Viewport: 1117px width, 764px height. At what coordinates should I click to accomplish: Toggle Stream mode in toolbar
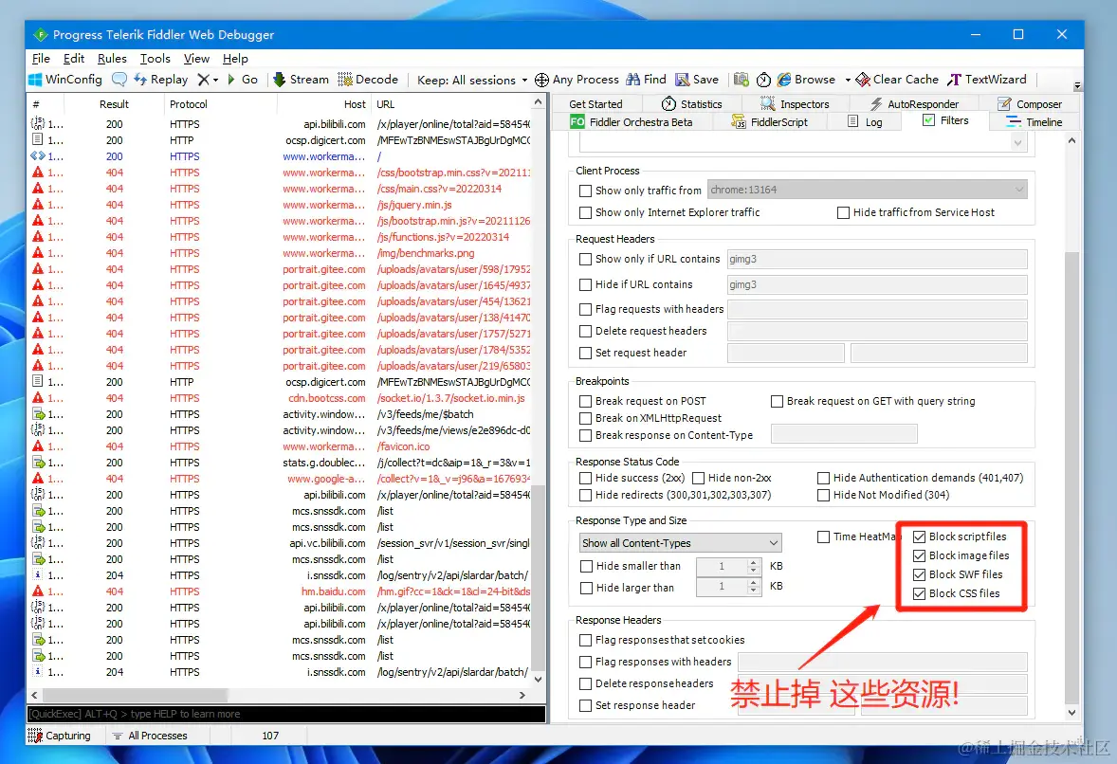(x=301, y=80)
